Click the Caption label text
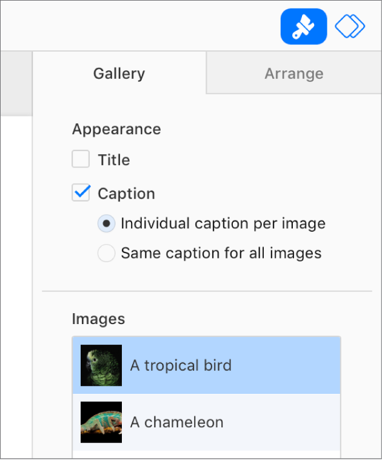Screen dimensions: 382x460 pyautogui.click(x=126, y=194)
